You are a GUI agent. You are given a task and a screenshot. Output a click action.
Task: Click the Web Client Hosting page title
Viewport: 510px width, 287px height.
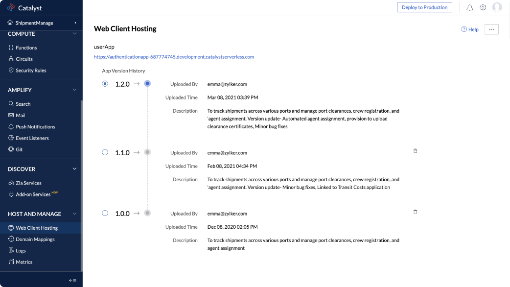click(x=125, y=28)
